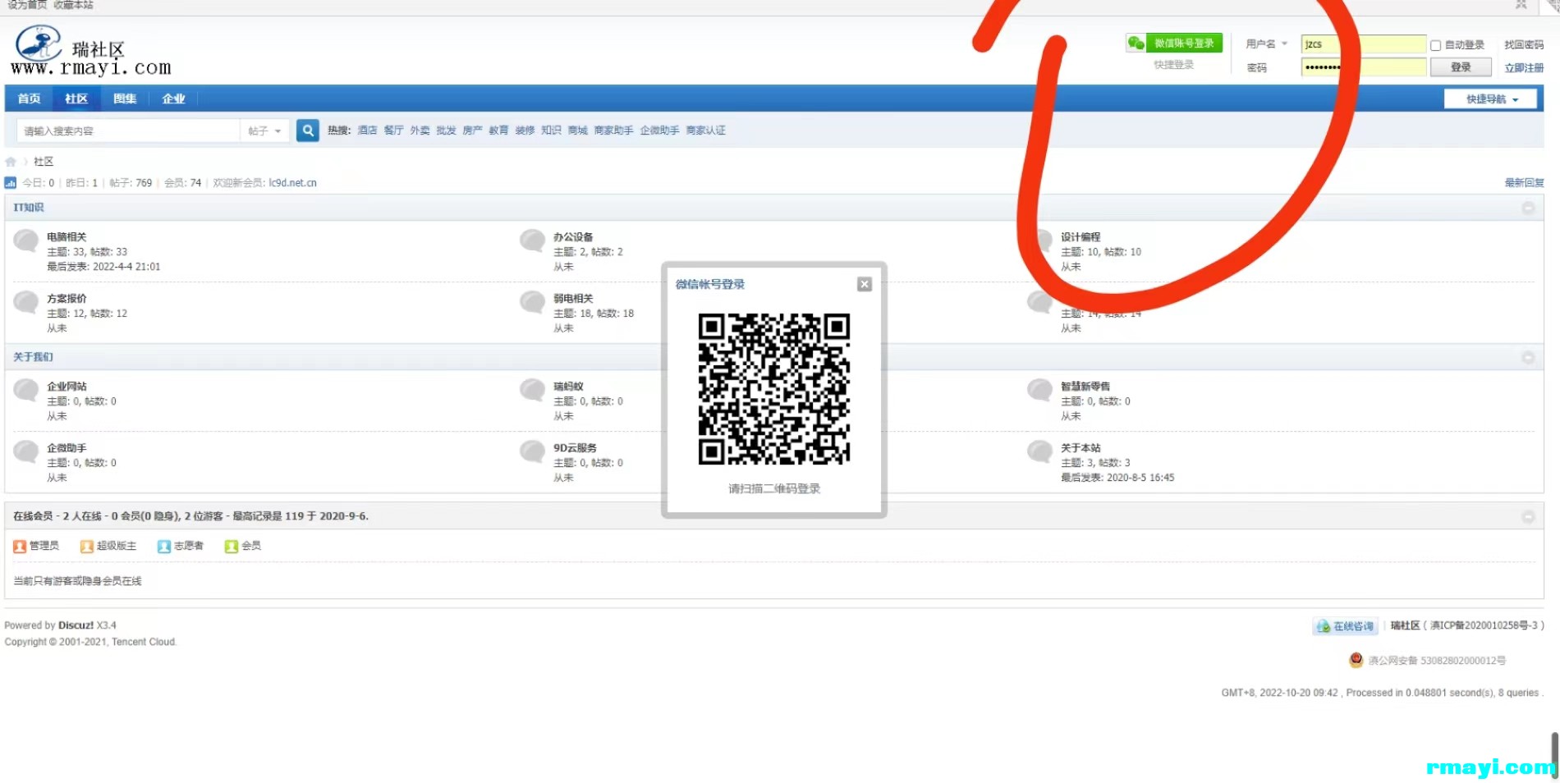1560x783 pixels.
Task: Click the 瑞社区 site logo
Action: point(90,51)
